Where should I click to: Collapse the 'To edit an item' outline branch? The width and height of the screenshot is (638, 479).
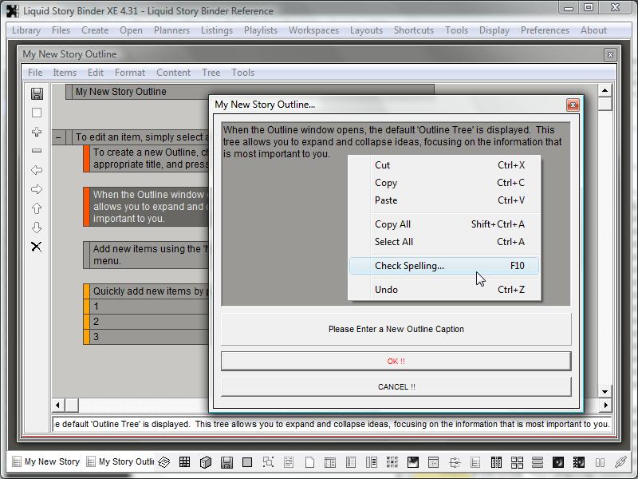[x=58, y=137]
